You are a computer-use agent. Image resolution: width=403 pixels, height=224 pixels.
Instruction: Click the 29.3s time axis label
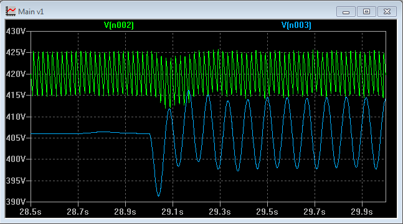[220, 212]
